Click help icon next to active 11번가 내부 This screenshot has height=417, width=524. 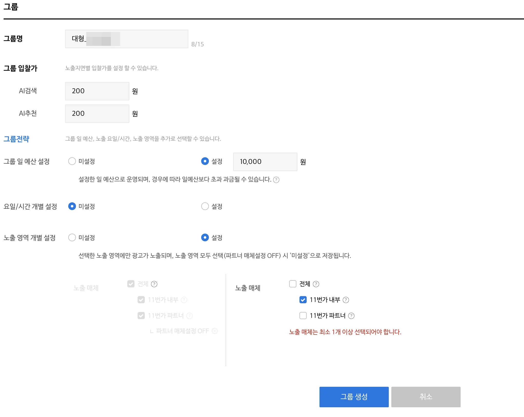pos(346,300)
